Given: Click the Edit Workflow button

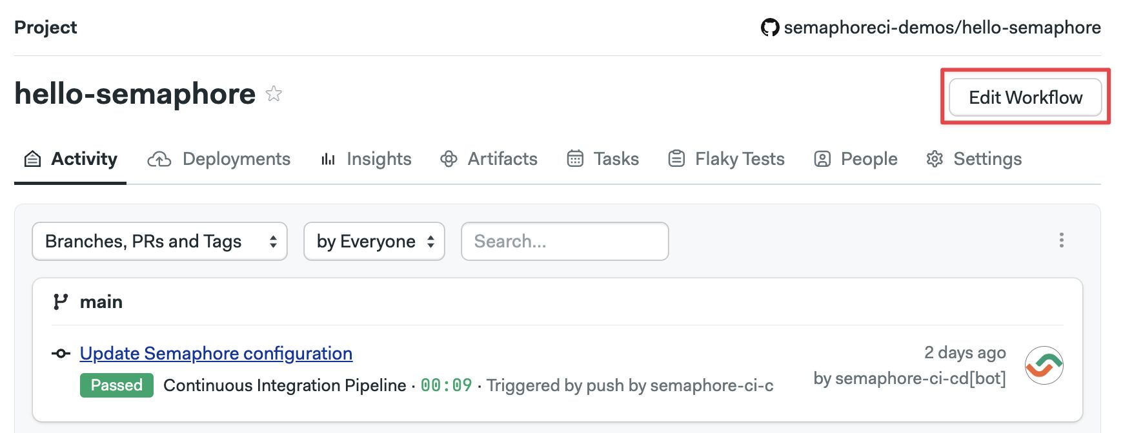Looking at the screenshot, I should [1026, 97].
